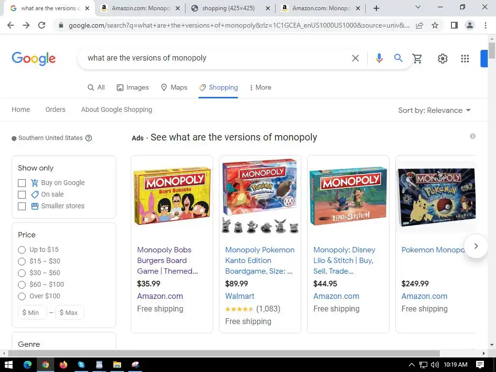The width and height of the screenshot is (496, 372).
Task: Click the $ Min price input field
Action: (32, 312)
